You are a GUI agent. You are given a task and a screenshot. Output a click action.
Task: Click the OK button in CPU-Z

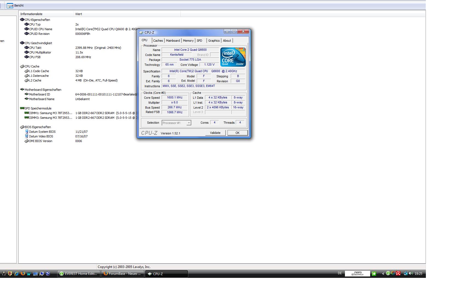pos(237,133)
